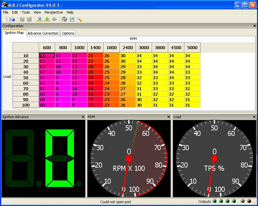Screen dimensions: 258x206
Task: Switch to the Advance Correction tab
Action: click(x=43, y=33)
